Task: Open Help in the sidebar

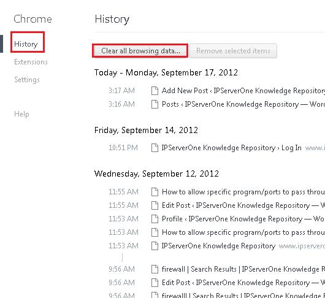Action: 21,114
